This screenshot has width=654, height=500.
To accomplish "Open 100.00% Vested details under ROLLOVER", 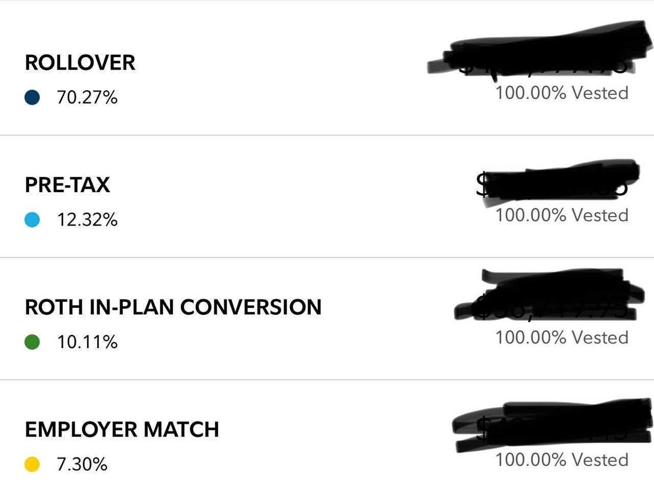I will click(562, 93).
